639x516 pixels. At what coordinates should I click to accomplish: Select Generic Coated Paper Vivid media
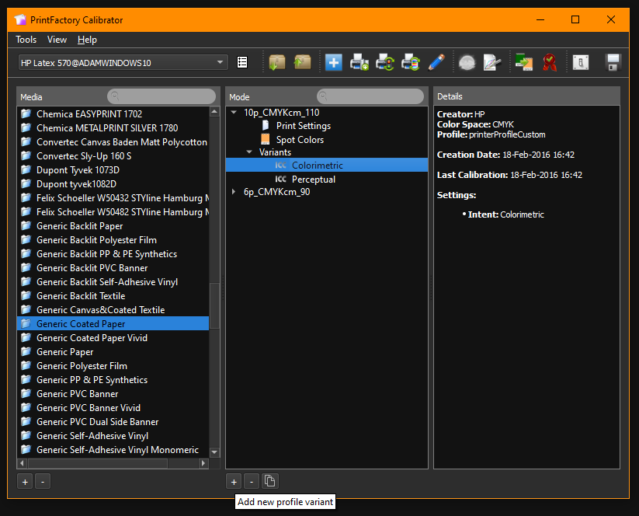pyautogui.click(x=113, y=338)
